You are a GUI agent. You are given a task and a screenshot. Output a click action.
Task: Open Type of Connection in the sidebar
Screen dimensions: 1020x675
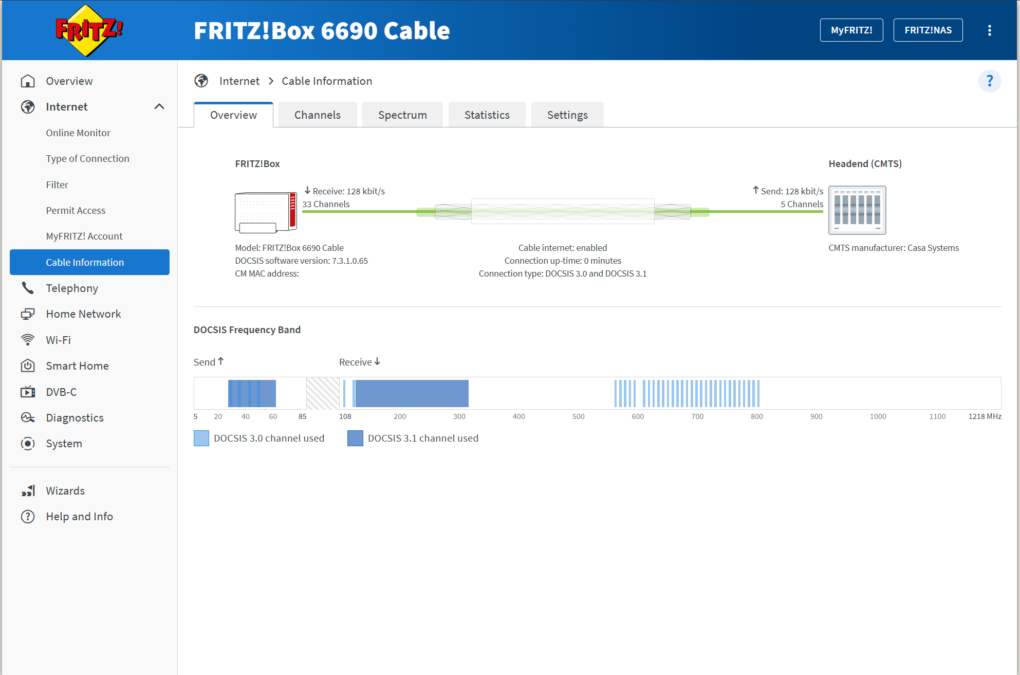(x=87, y=159)
